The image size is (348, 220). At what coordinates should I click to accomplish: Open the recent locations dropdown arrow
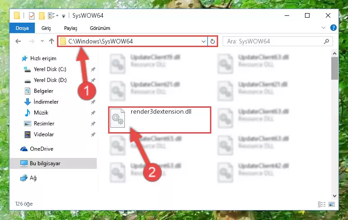[42, 41]
